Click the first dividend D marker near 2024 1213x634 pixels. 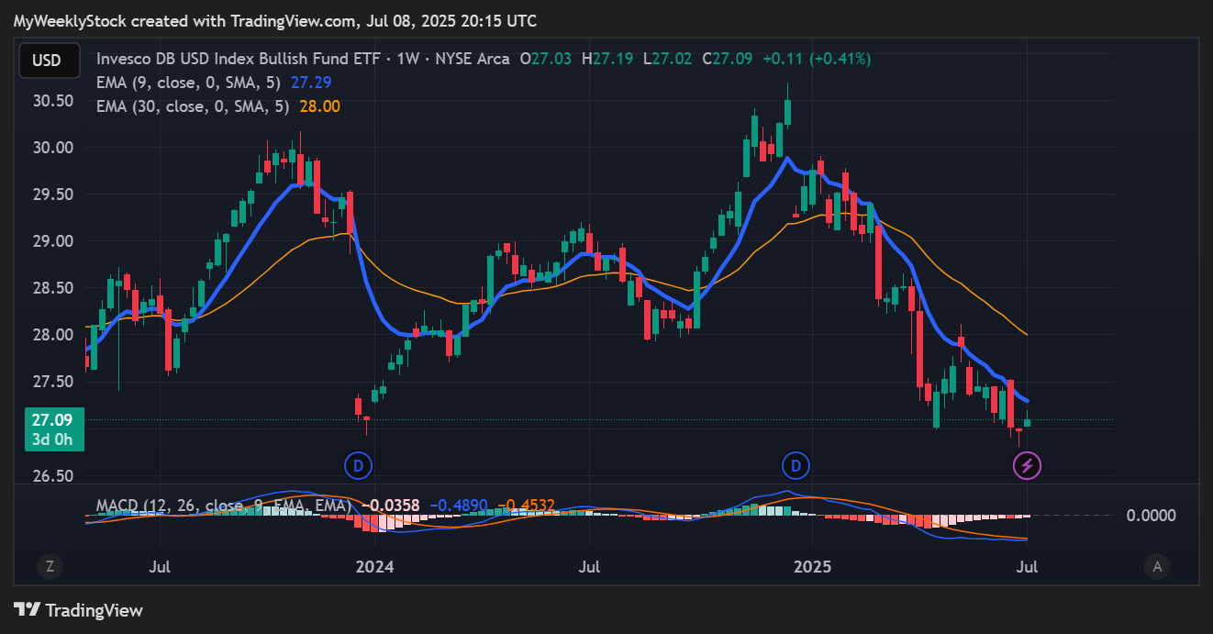click(x=358, y=466)
